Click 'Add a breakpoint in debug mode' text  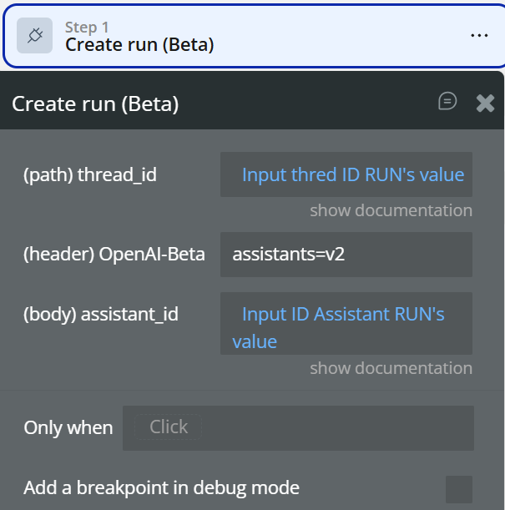(161, 487)
